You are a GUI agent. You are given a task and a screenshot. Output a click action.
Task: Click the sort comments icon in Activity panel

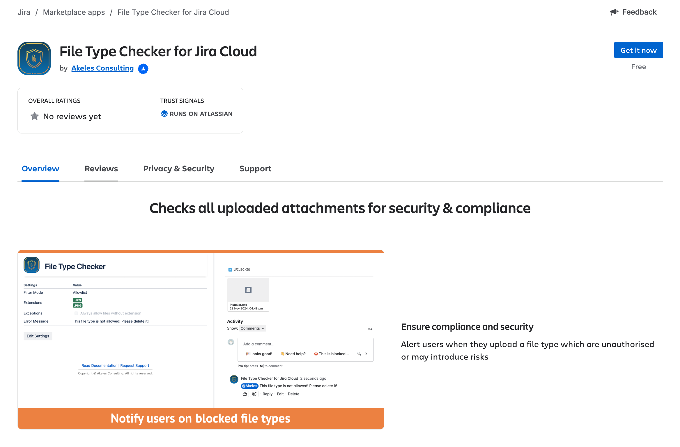point(370,328)
